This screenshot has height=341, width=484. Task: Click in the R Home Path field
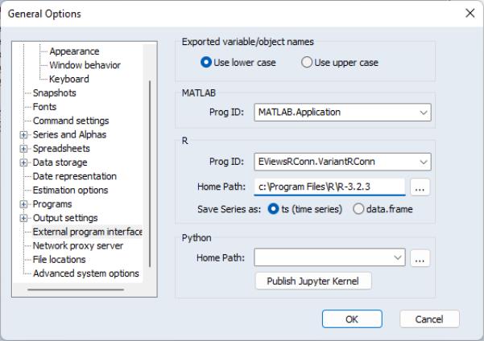tap(329, 187)
